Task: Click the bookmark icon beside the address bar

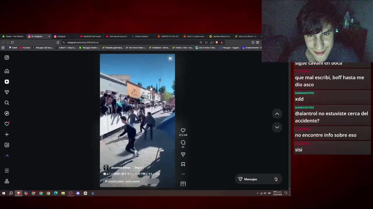Action: point(58,42)
